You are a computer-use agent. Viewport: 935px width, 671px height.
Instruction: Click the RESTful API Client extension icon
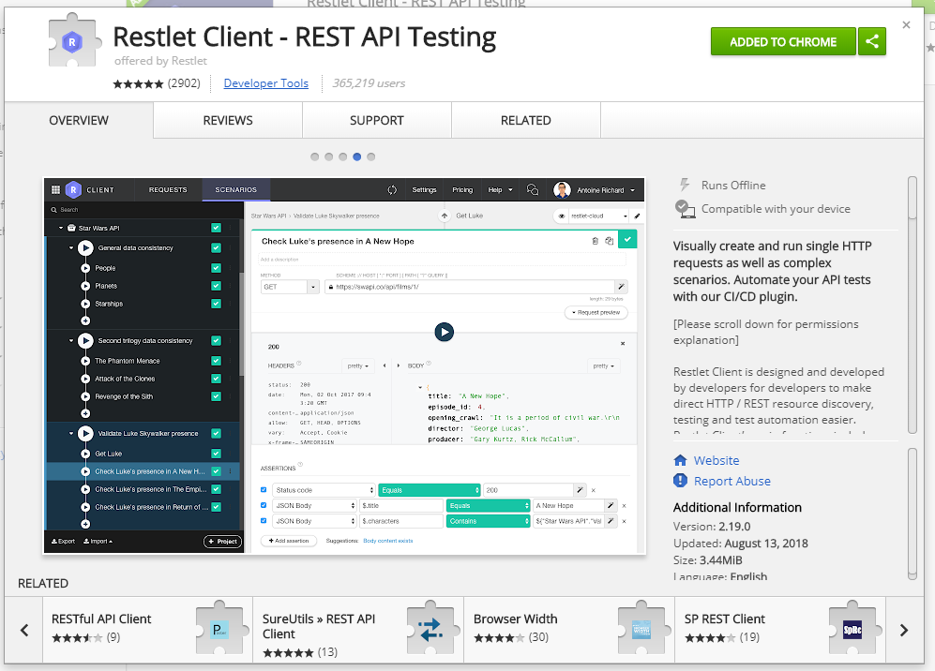(x=219, y=629)
